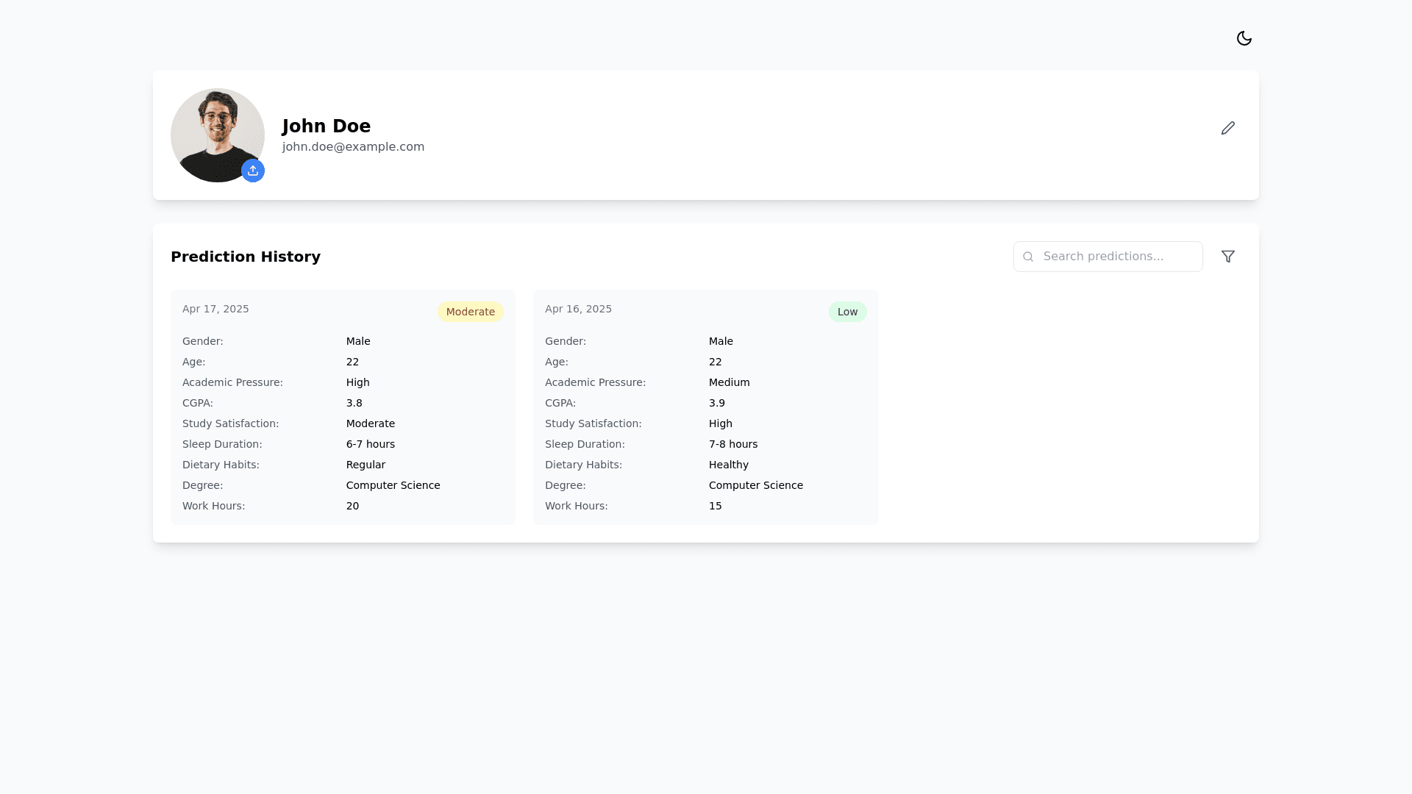Click the 6-7 hours sleep duration value
1412x794 pixels.
[x=370, y=444]
